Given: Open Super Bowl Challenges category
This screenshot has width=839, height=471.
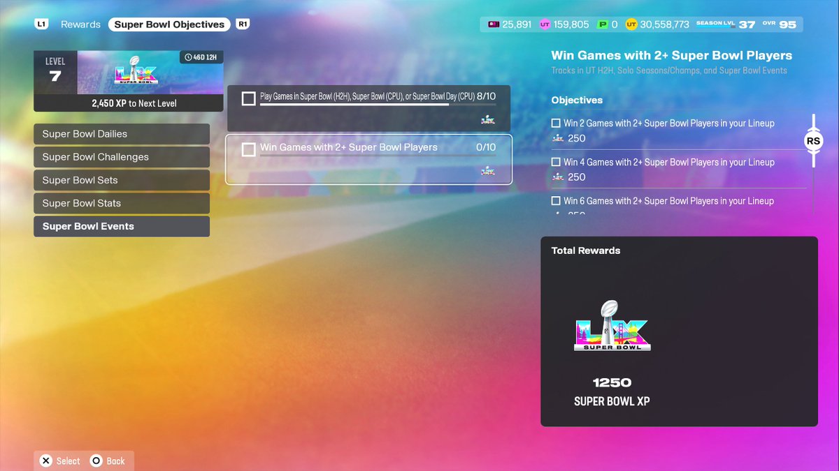Looking at the screenshot, I should (122, 157).
